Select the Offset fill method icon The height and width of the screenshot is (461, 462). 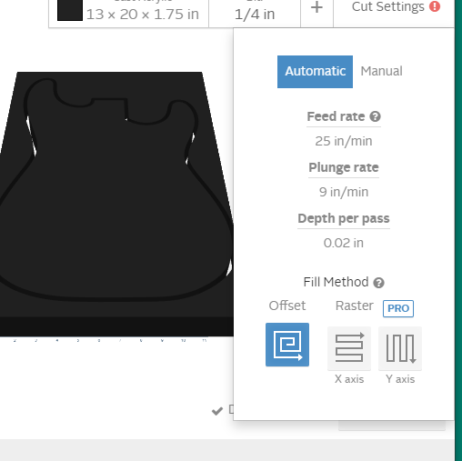pyautogui.click(x=287, y=345)
